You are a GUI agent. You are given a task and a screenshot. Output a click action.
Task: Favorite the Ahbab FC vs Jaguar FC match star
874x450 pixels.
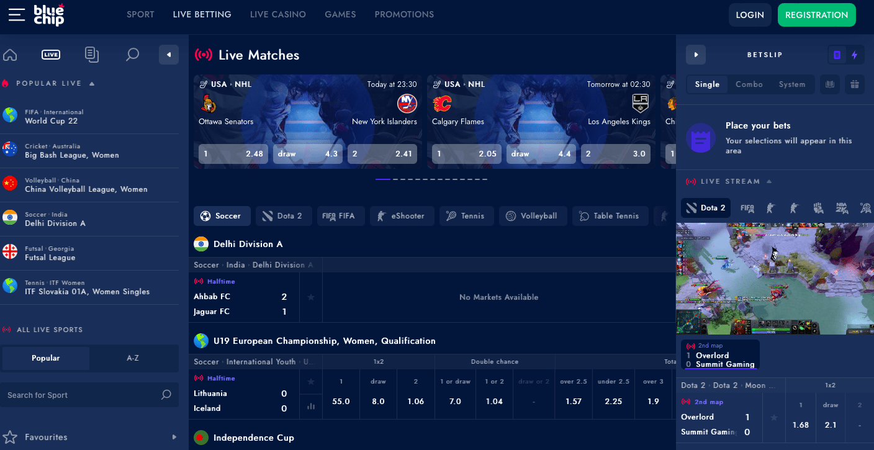(x=311, y=297)
